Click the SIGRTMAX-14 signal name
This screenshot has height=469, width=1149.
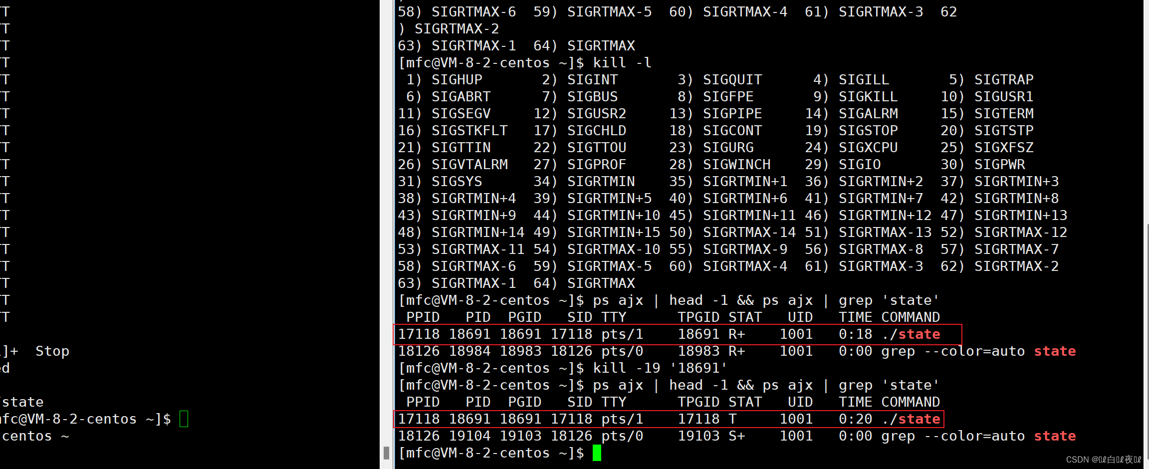click(749, 233)
